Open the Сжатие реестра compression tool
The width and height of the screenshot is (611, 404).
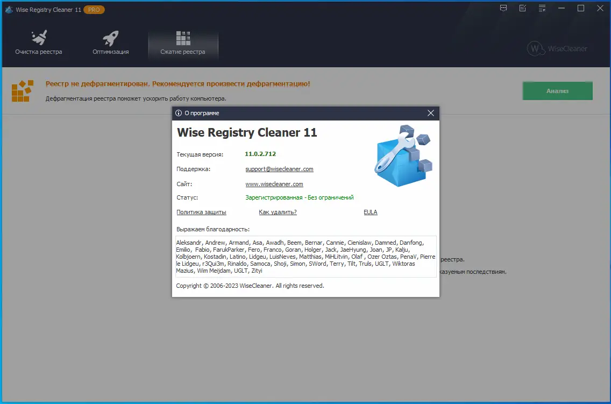pos(183,42)
